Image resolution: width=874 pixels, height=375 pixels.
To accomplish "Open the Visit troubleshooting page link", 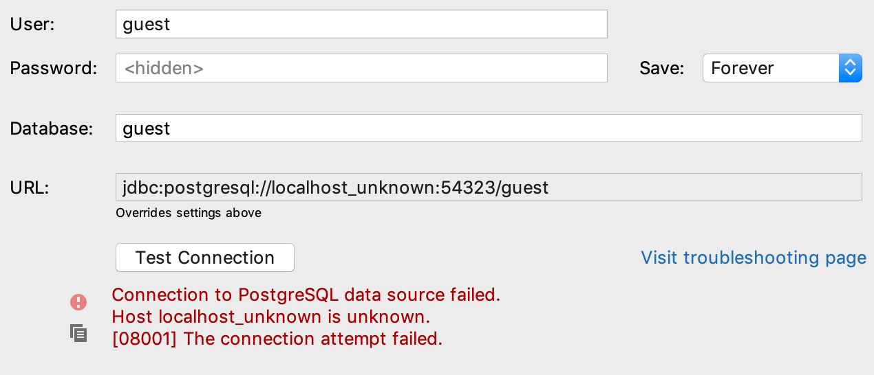I will point(754,258).
